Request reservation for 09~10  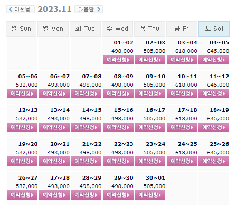[150, 93]
